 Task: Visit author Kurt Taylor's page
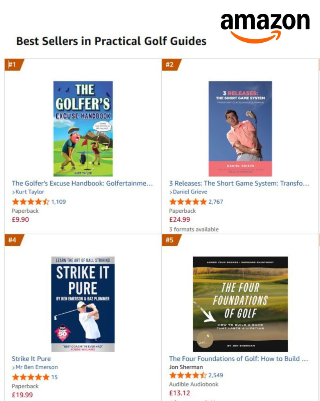coord(30,192)
